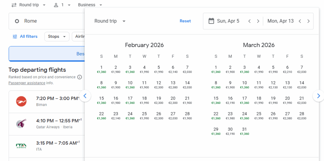The image size is (324, 161).
Task: Step return date forward one day
Action: point(308,21)
